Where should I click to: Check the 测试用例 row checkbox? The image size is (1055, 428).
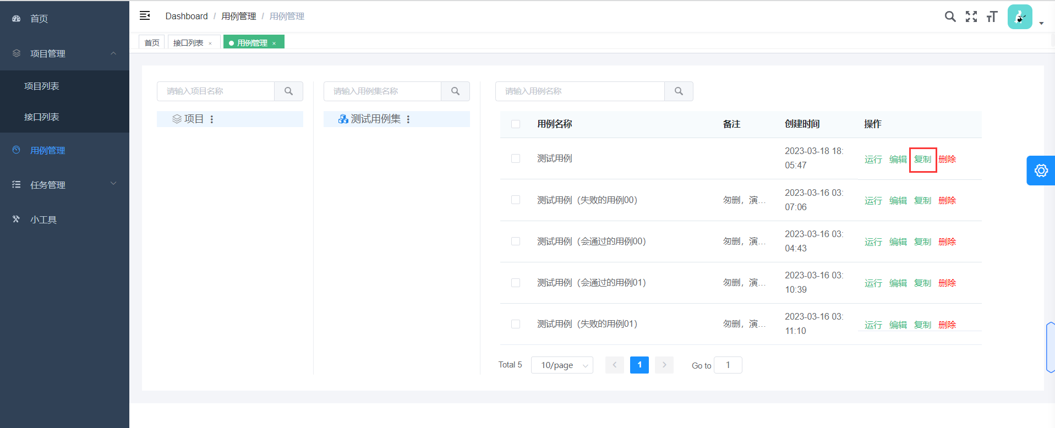[x=516, y=158]
